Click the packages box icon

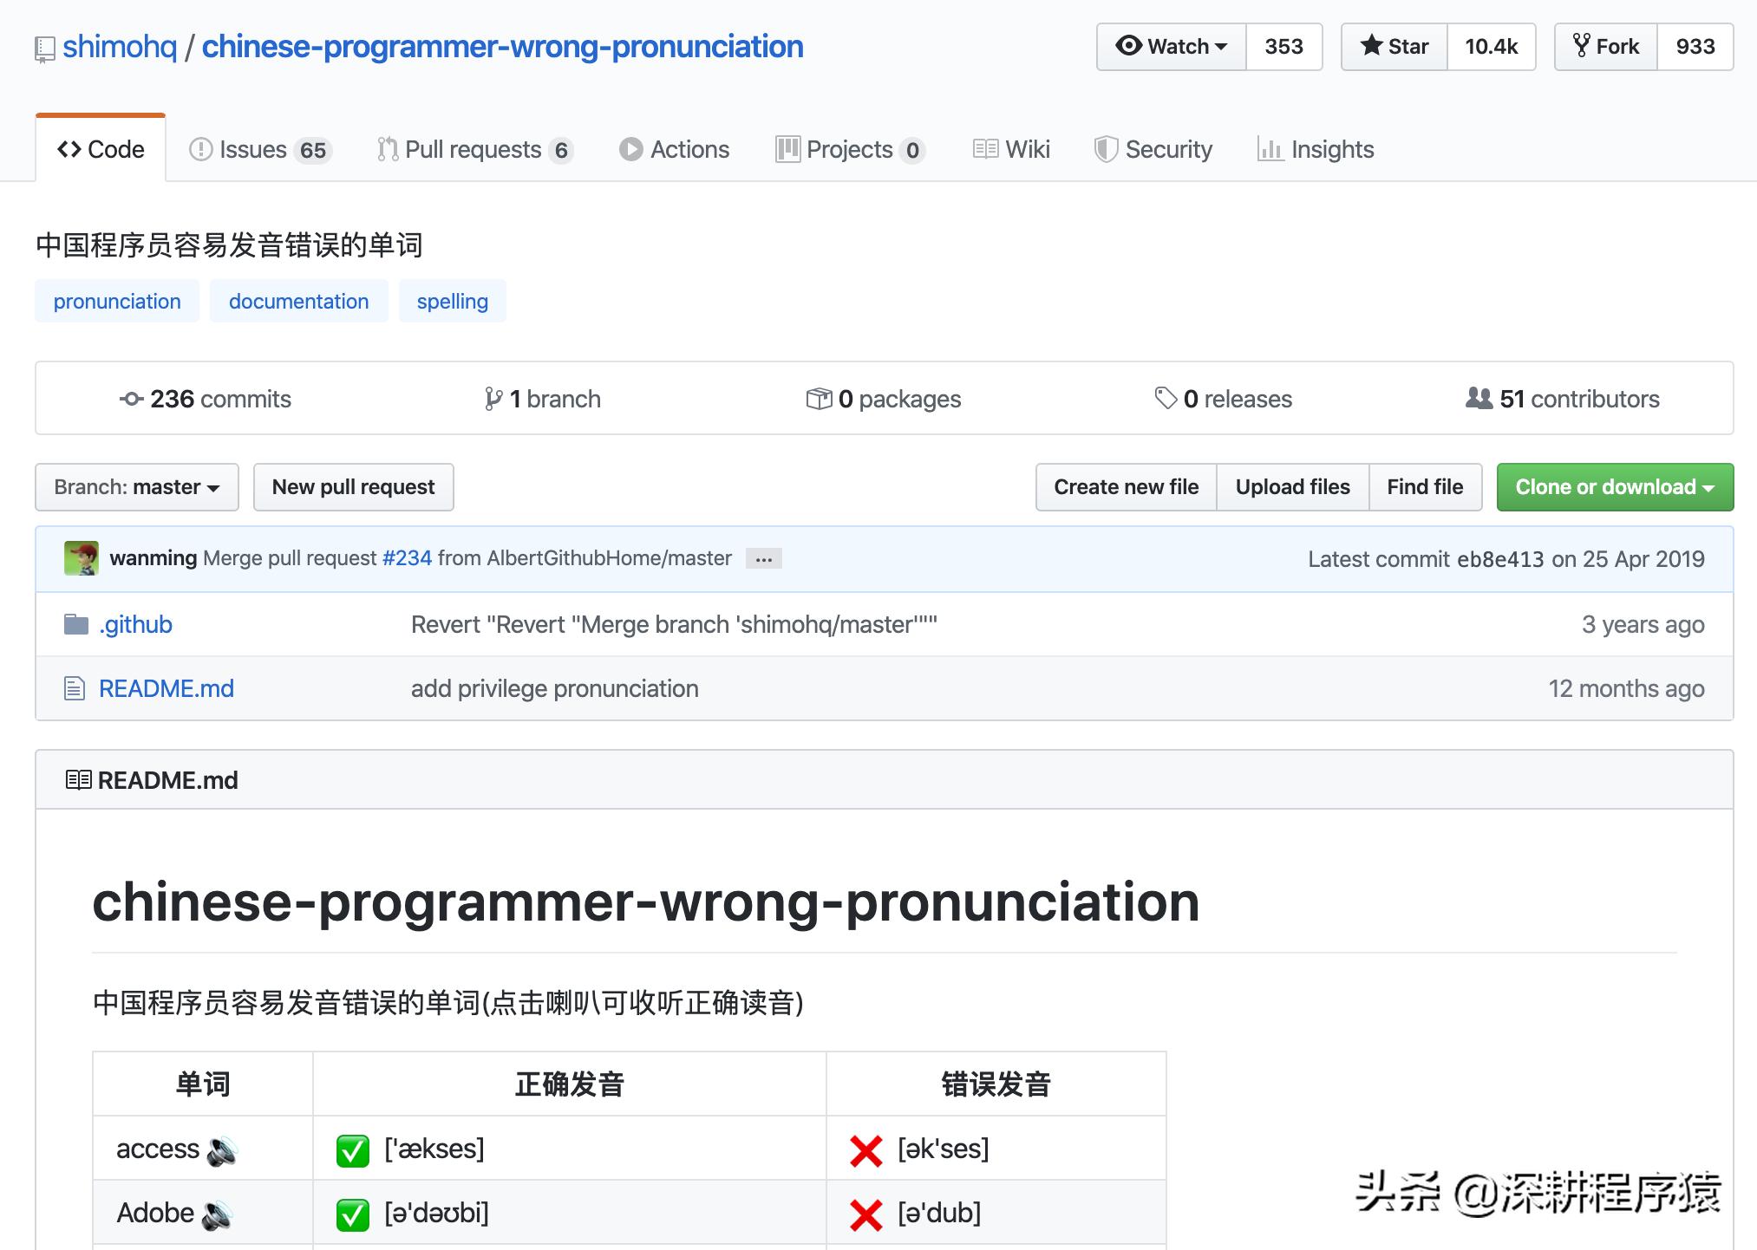pyautogui.click(x=819, y=399)
